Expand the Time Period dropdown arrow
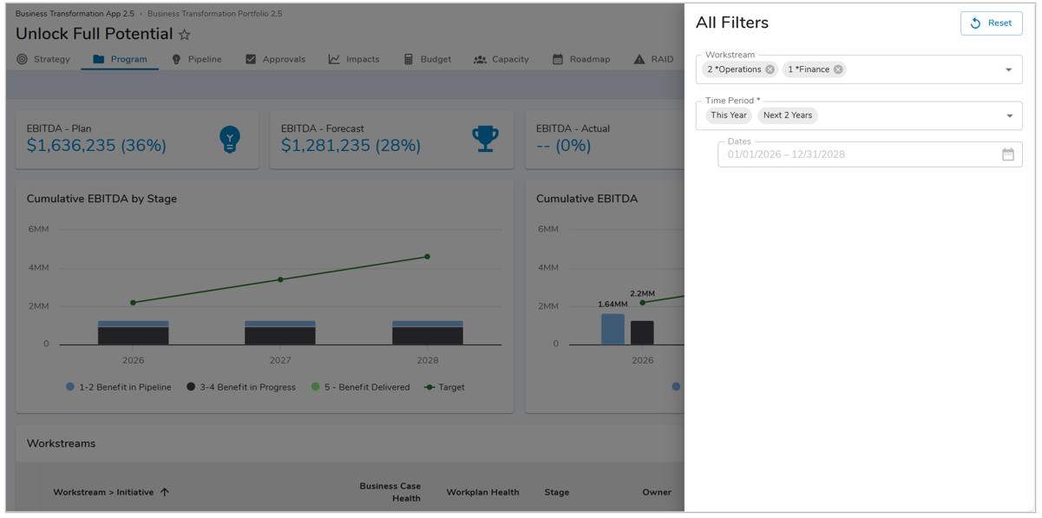This screenshot has height=518, width=1042. 1009,116
